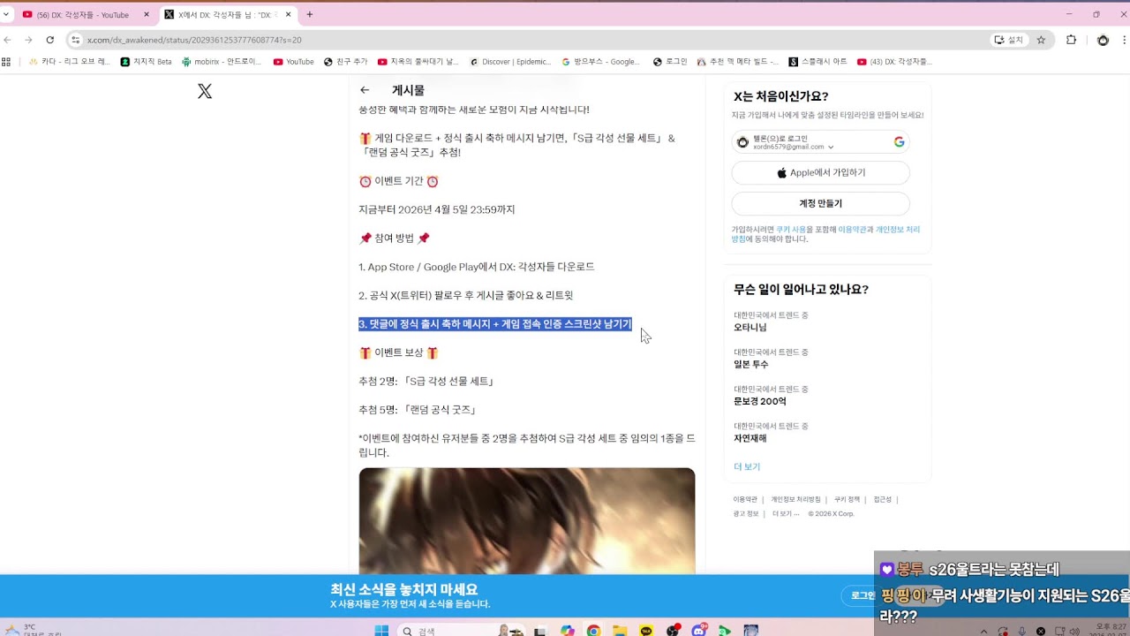Screen dimensions: 1130x636
Task: Open the trending topic 일본 투수
Action: tap(751, 365)
